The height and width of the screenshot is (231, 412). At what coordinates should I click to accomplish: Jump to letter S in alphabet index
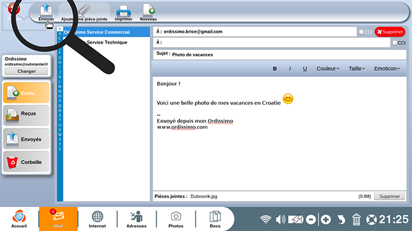(60, 115)
